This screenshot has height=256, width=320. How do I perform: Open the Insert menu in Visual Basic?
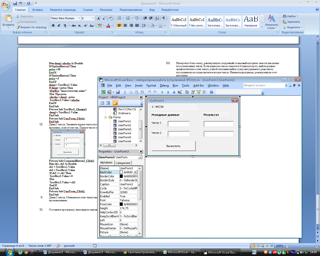click(139, 85)
